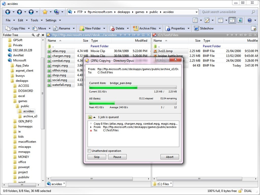Expand the breadcrumb path dropdown arrow

pos(197,12)
